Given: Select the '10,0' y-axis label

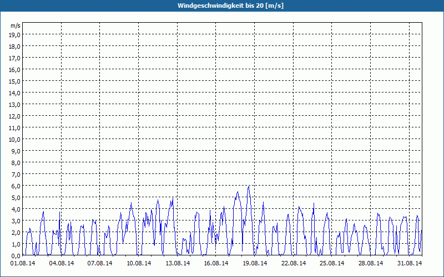Looking at the screenshot, I should (x=15, y=140).
